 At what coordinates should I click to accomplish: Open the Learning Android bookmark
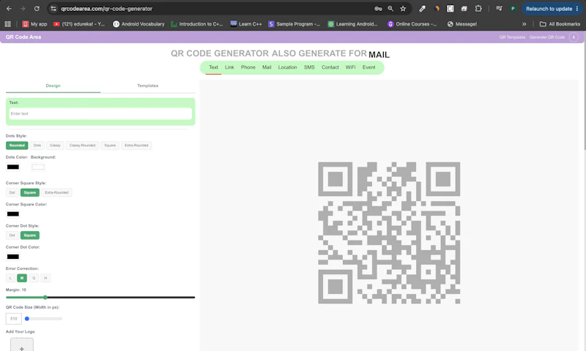(353, 24)
